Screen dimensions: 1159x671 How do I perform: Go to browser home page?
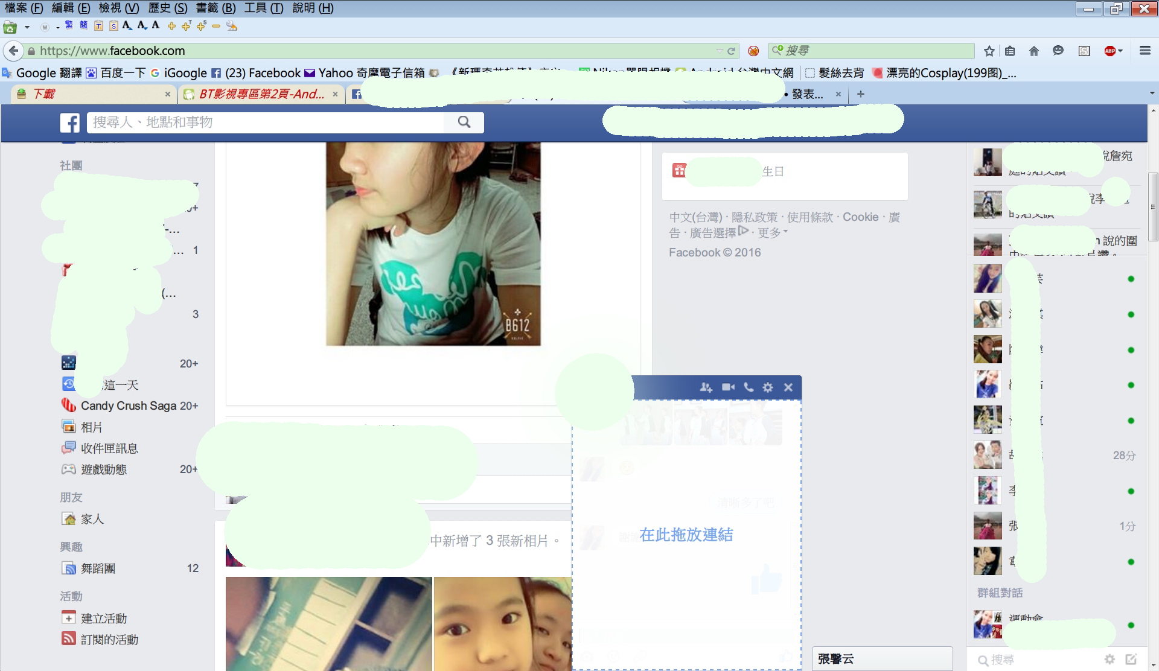click(1033, 51)
